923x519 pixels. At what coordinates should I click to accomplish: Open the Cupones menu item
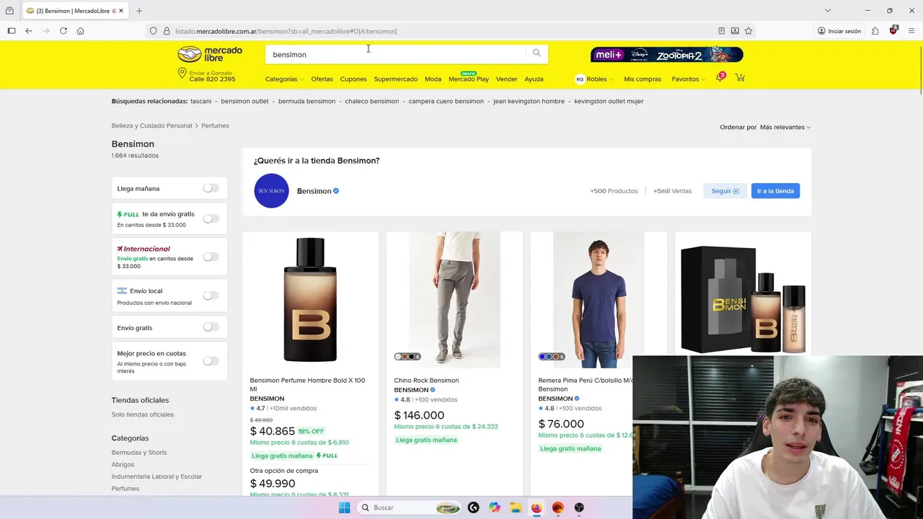point(353,79)
